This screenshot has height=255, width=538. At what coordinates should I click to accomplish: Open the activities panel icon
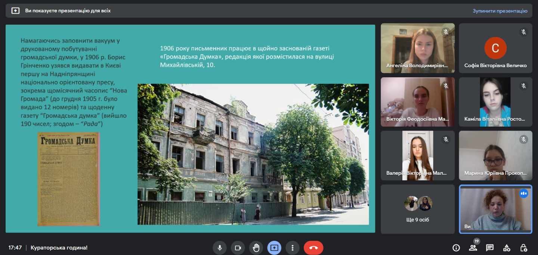pos(507,248)
